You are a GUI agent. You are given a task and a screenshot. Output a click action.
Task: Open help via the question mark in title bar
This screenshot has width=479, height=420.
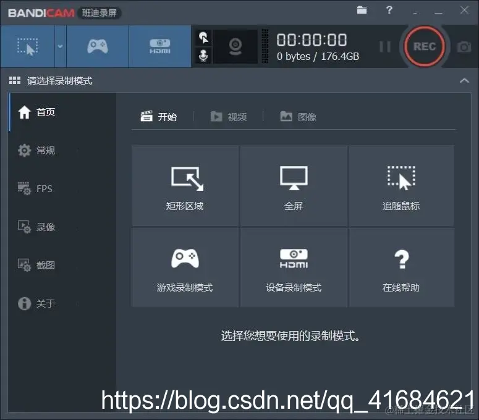coord(389,10)
